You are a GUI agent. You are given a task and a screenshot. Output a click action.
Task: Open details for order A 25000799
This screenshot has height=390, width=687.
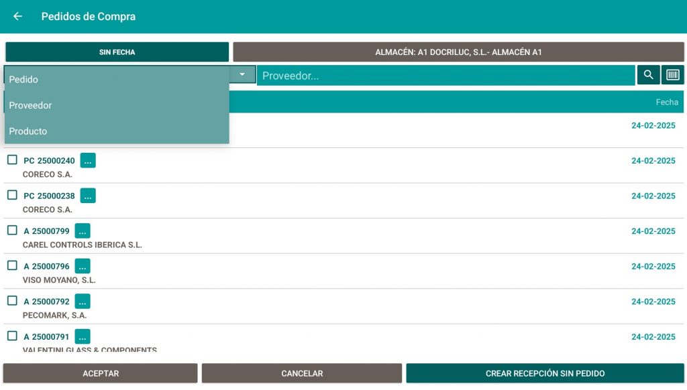[x=83, y=231]
